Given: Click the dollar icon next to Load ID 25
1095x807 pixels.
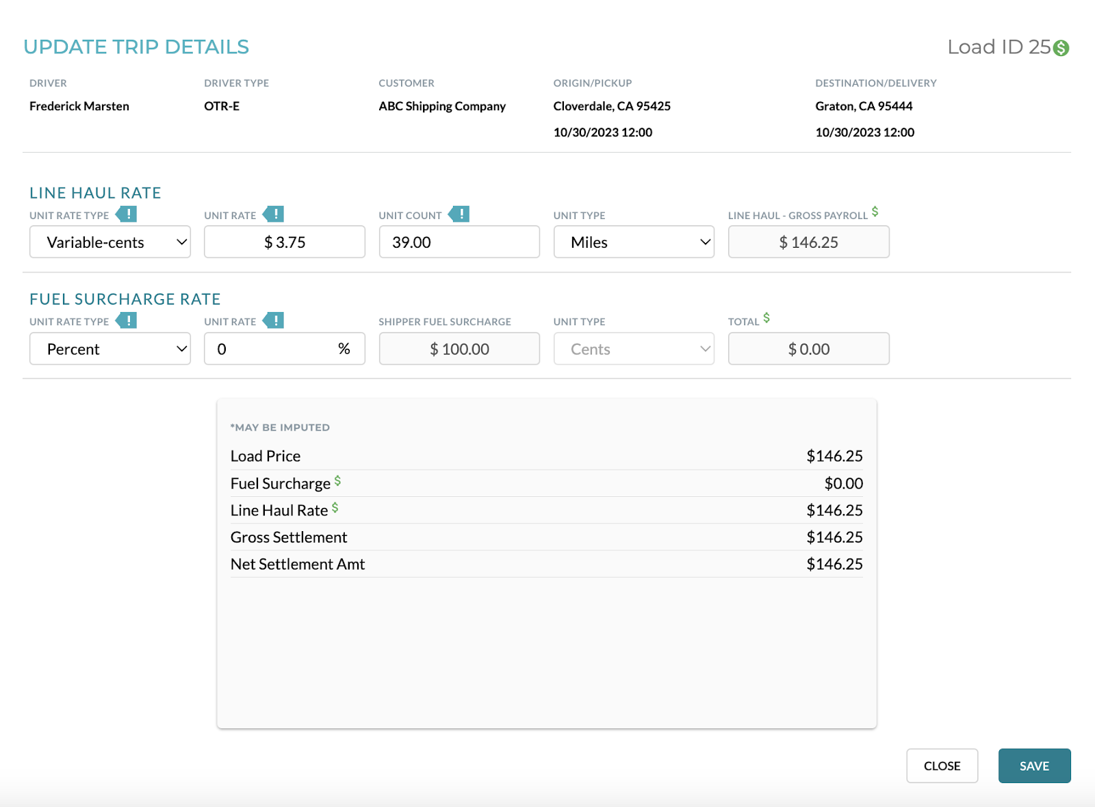Looking at the screenshot, I should pyautogui.click(x=1061, y=48).
